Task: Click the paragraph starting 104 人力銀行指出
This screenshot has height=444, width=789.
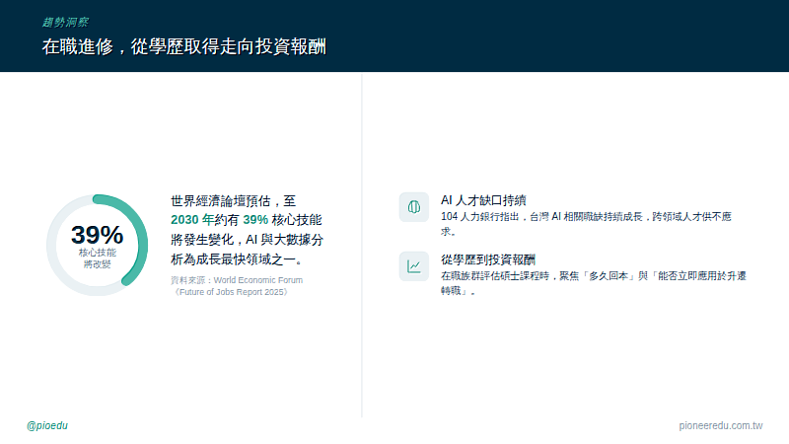Action: pos(586,224)
